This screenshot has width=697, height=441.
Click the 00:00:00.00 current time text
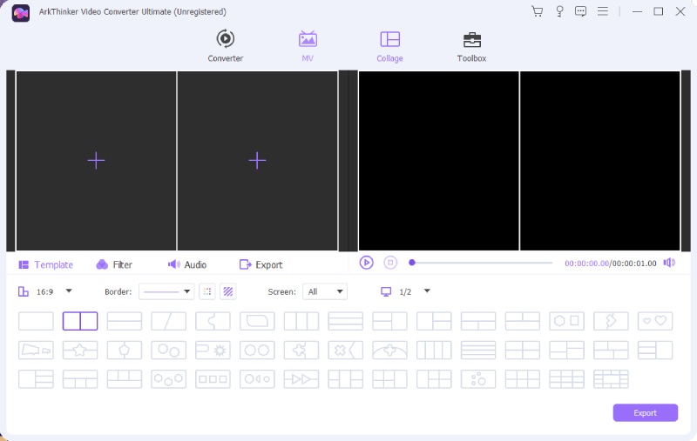coord(586,264)
